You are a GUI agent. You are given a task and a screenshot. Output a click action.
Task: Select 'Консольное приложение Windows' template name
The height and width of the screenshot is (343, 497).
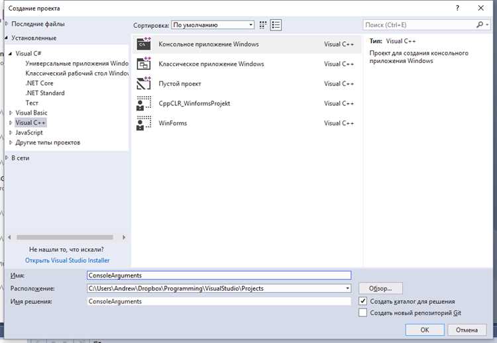pyautogui.click(x=209, y=44)
